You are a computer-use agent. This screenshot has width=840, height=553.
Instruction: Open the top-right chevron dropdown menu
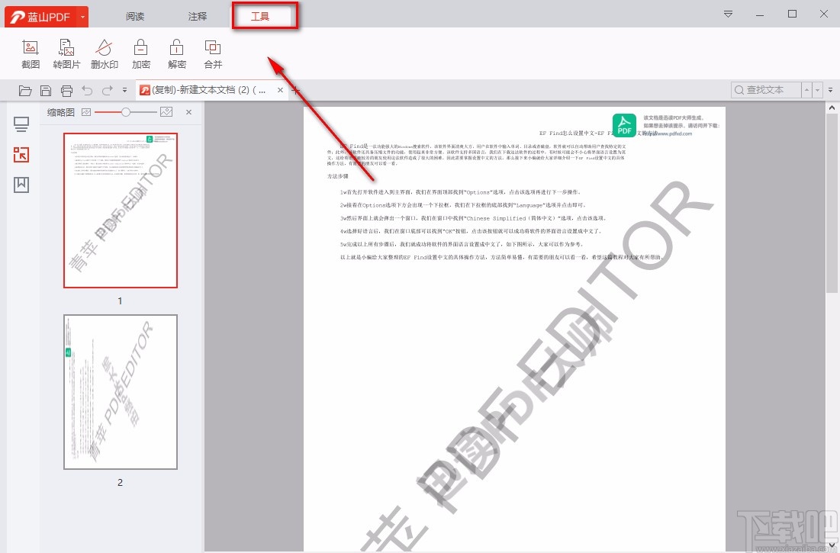[728, 14]
